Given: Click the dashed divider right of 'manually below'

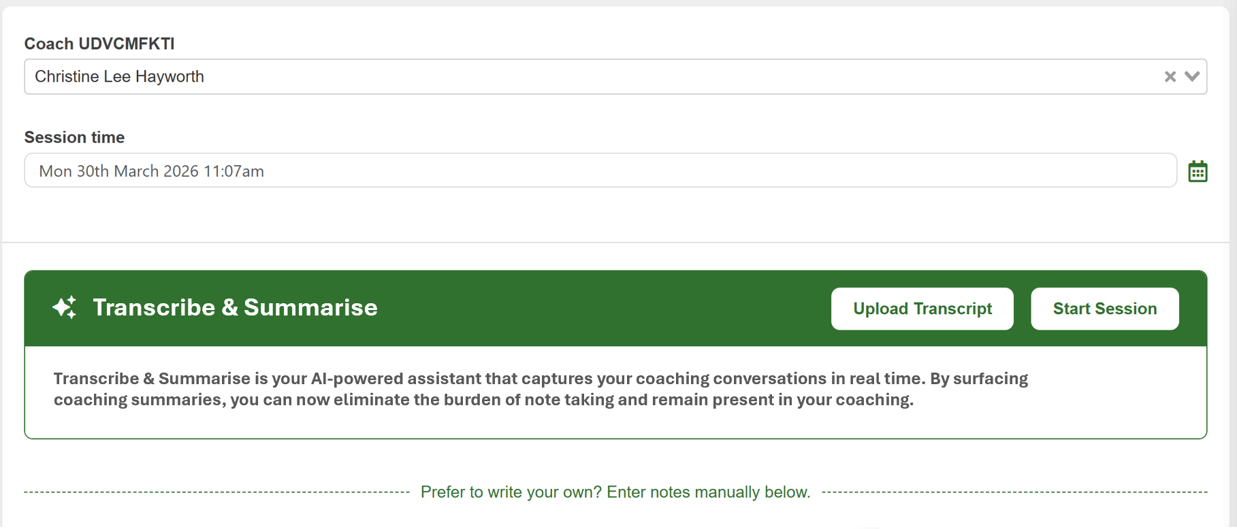Looking at the screenshot, I should 1014,492.
